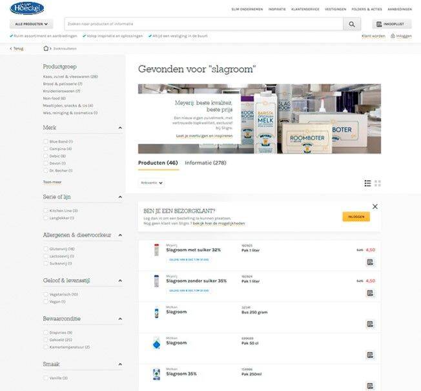Viewport: 421px width, 391px height.
Task: Go back with Terug link
Action: tap(17, 48)
